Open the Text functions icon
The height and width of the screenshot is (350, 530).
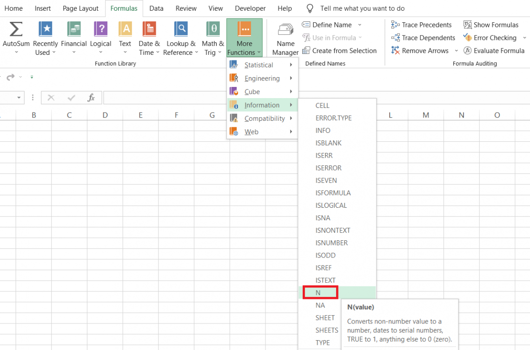(x=125, y=30)
